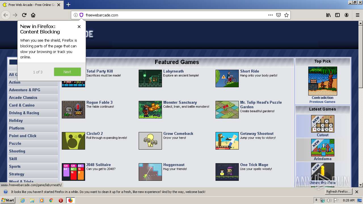The width and height of the screenshot is (363, 204).
Task: Open the Total Party Kill game link
Action: coord(100,71)
